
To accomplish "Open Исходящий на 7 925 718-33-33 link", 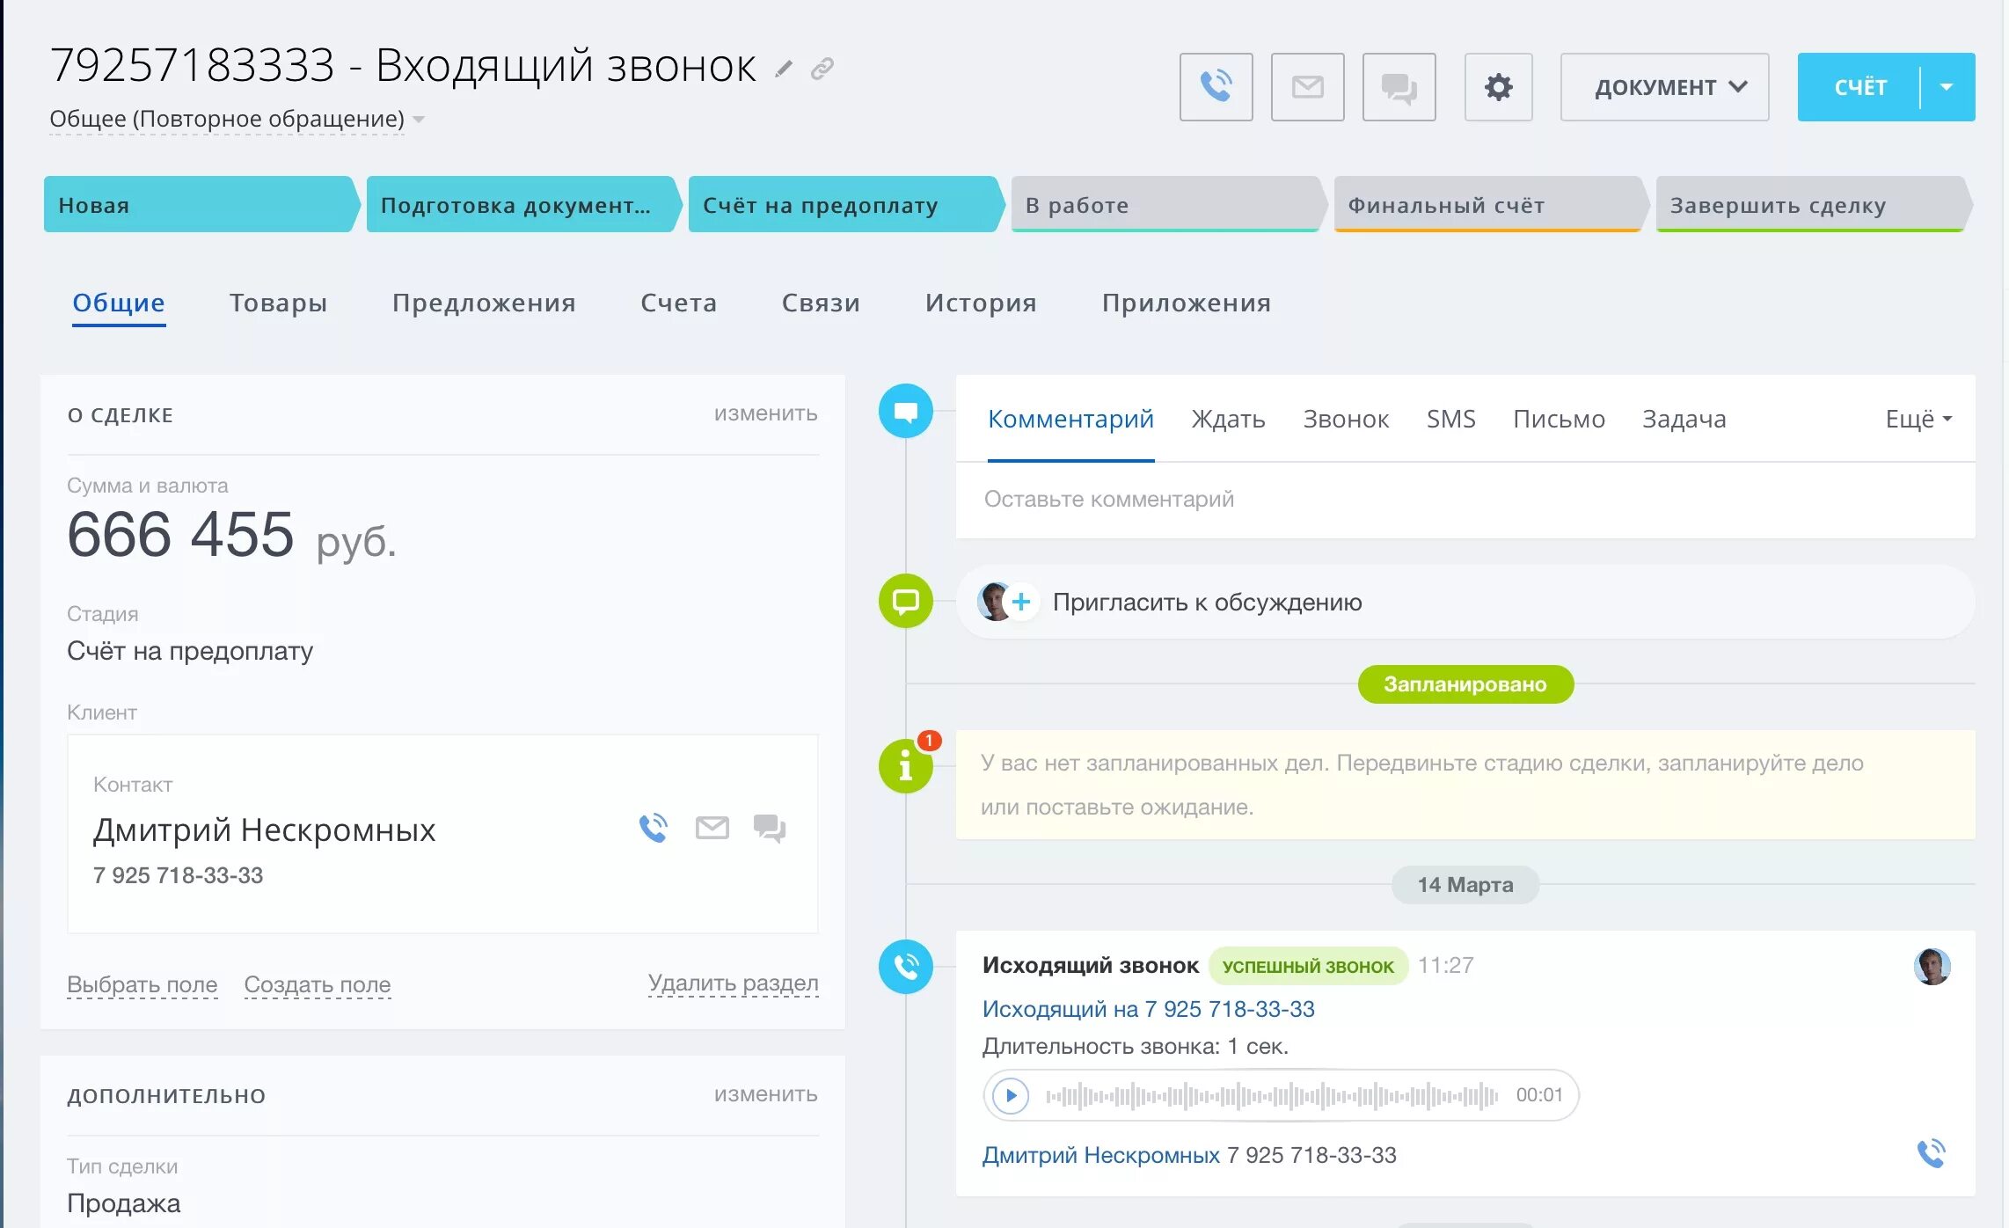I will click(1148, 1009).
